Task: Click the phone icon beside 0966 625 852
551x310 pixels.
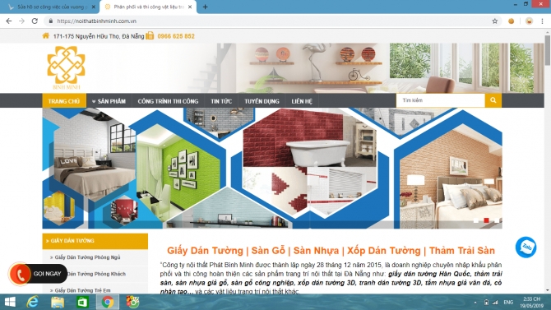Action: 150,35
